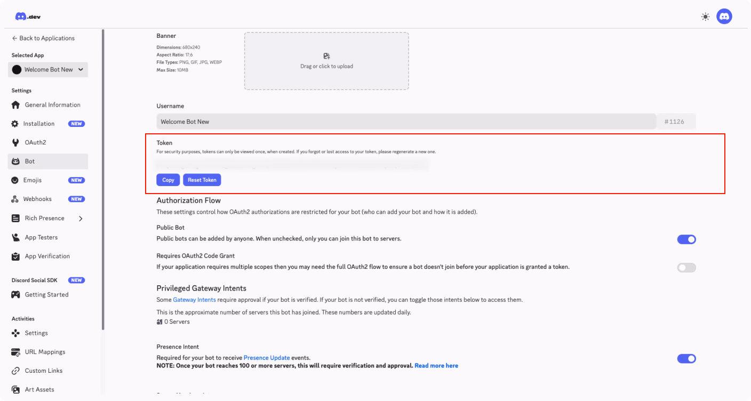
Task: Click the #1126 discriminator field
Action: pos(676,122)
